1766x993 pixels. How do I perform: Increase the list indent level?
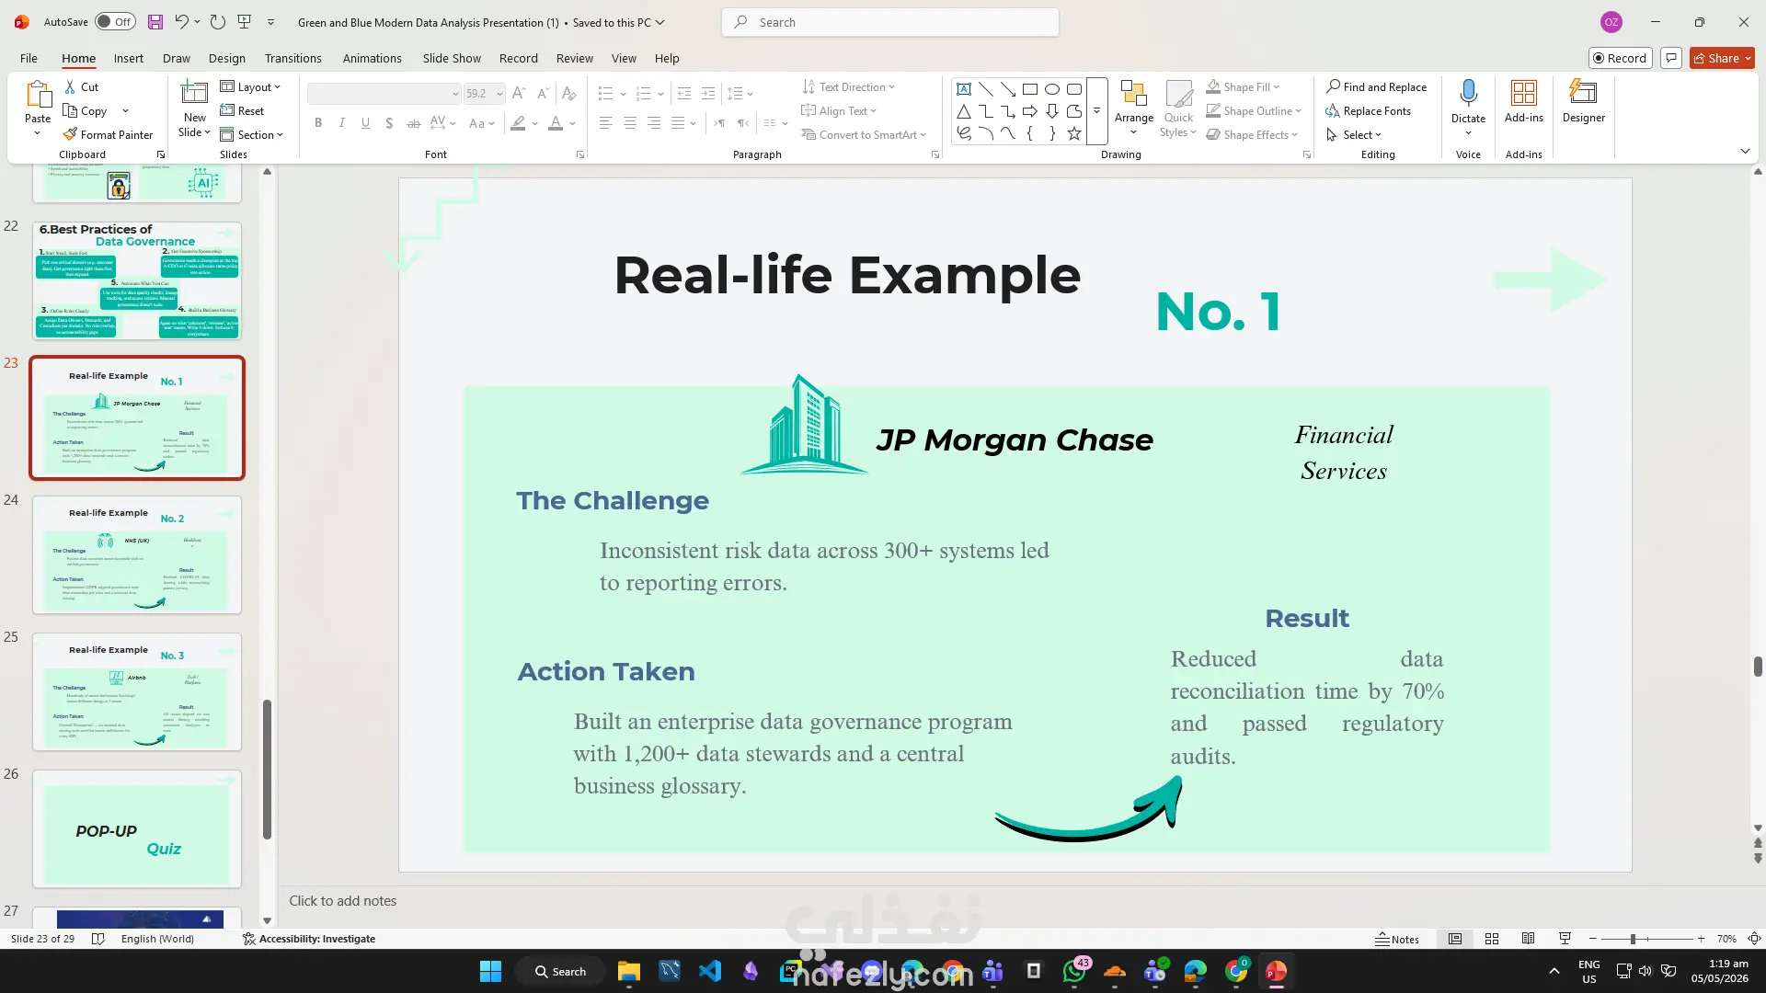(x=708, y=93)
